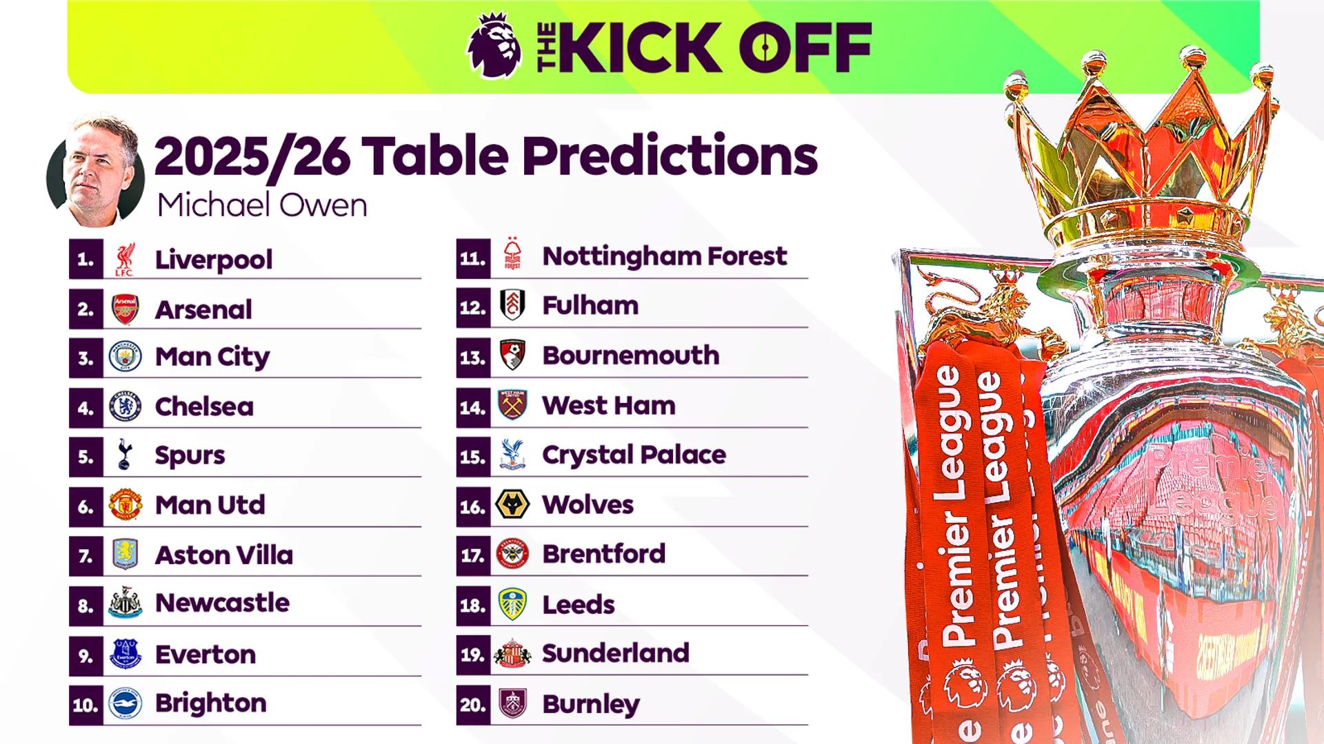Click the number 20 position box
This screenshot has width=1324, height=744.
pos(473,705)
